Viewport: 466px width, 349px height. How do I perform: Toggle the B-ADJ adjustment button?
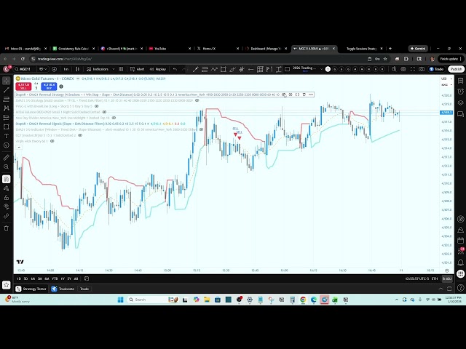pyautogui.click(x=446, y=278)
